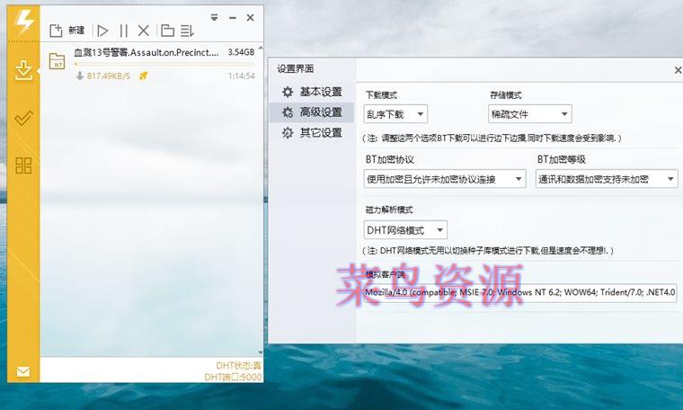Click the 1:14:54 remaining time text
Image resolution: width=683 pixels, height=410 pixels.
(x=242, y=76)
